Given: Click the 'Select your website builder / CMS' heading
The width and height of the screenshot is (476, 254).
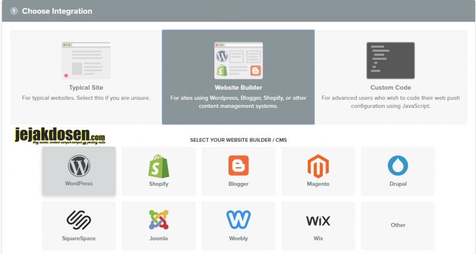Looking at the screenshot, I should (238, 140).
